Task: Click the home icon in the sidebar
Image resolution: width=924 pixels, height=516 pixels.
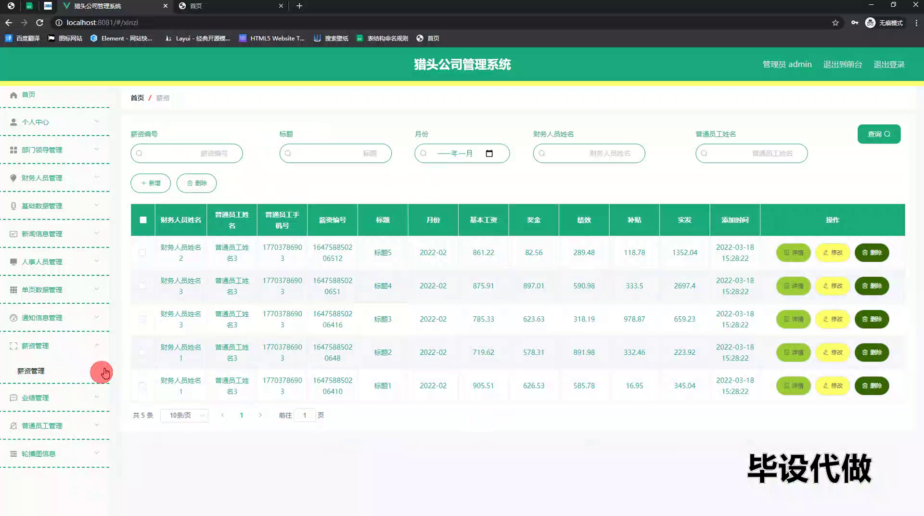Action: coord(13,95)
